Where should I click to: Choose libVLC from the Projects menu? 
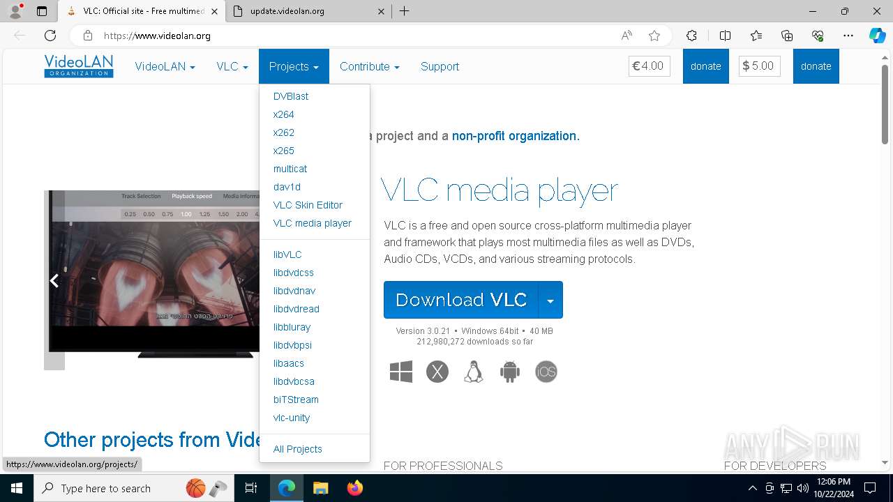tap(287, 254)
